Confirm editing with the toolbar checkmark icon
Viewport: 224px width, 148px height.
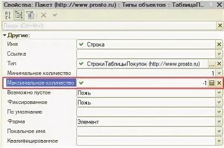click(x=55, y=15)
